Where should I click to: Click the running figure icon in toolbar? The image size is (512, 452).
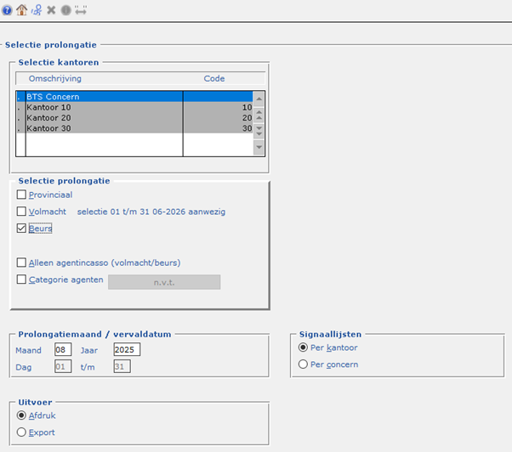tap(36, 10)
